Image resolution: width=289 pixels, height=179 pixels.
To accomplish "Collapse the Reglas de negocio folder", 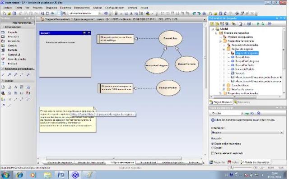I will click(224, 49).
